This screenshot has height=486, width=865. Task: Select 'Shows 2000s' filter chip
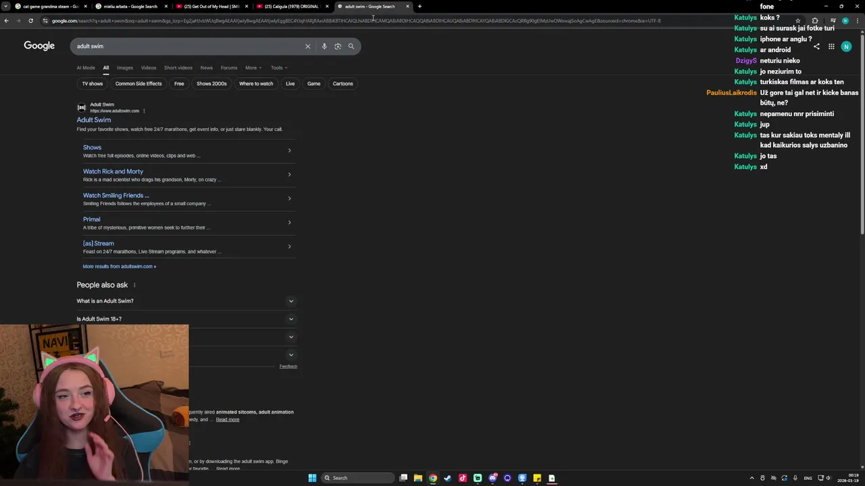[212, 84]
